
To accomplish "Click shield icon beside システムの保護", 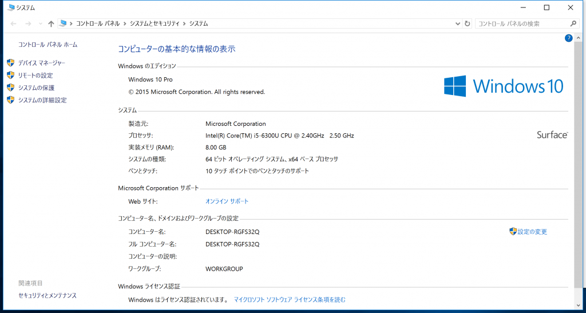I will [10, 88].
